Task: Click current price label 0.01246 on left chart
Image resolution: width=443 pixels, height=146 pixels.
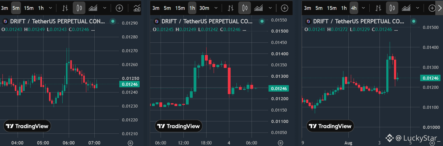Action: click(x=129, y=84)
